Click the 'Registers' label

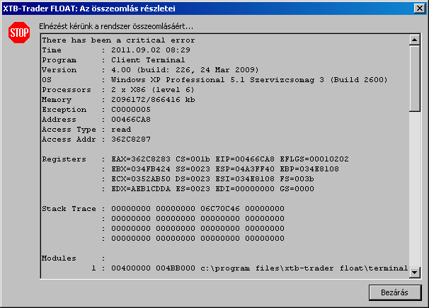click(64, 159)
